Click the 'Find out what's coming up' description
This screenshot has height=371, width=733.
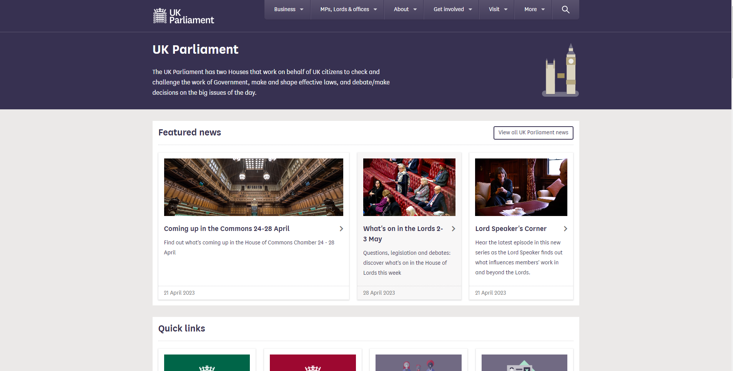click(249, 247)
